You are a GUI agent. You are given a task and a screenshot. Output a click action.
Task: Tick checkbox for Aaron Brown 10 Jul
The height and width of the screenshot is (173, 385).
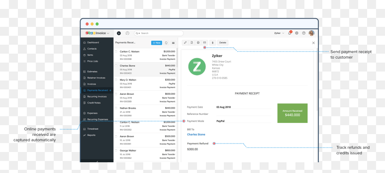point(116,136)
